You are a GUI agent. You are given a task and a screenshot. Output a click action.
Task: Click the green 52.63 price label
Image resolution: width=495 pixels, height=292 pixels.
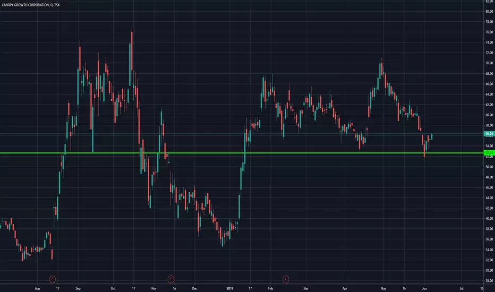tap(489, 153)
